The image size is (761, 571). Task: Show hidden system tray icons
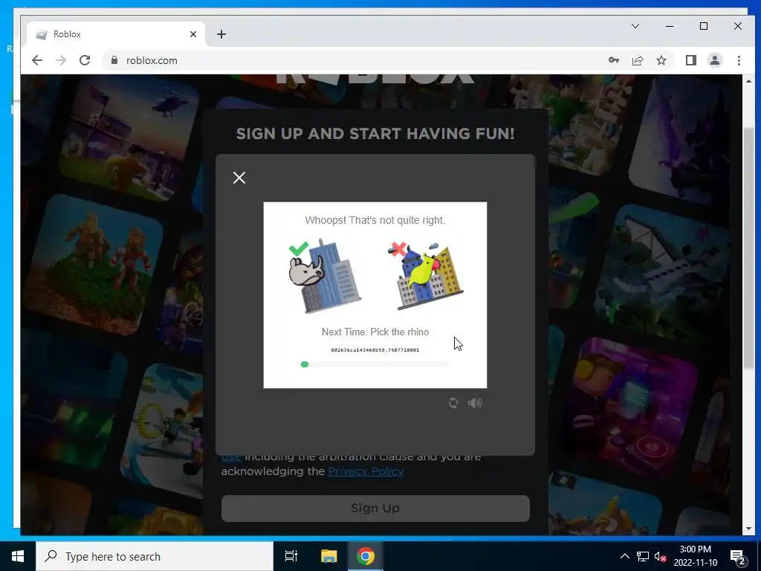pos(625,556)
